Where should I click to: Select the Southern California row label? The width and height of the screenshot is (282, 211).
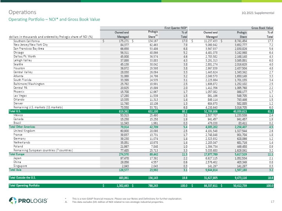(27, 41)
